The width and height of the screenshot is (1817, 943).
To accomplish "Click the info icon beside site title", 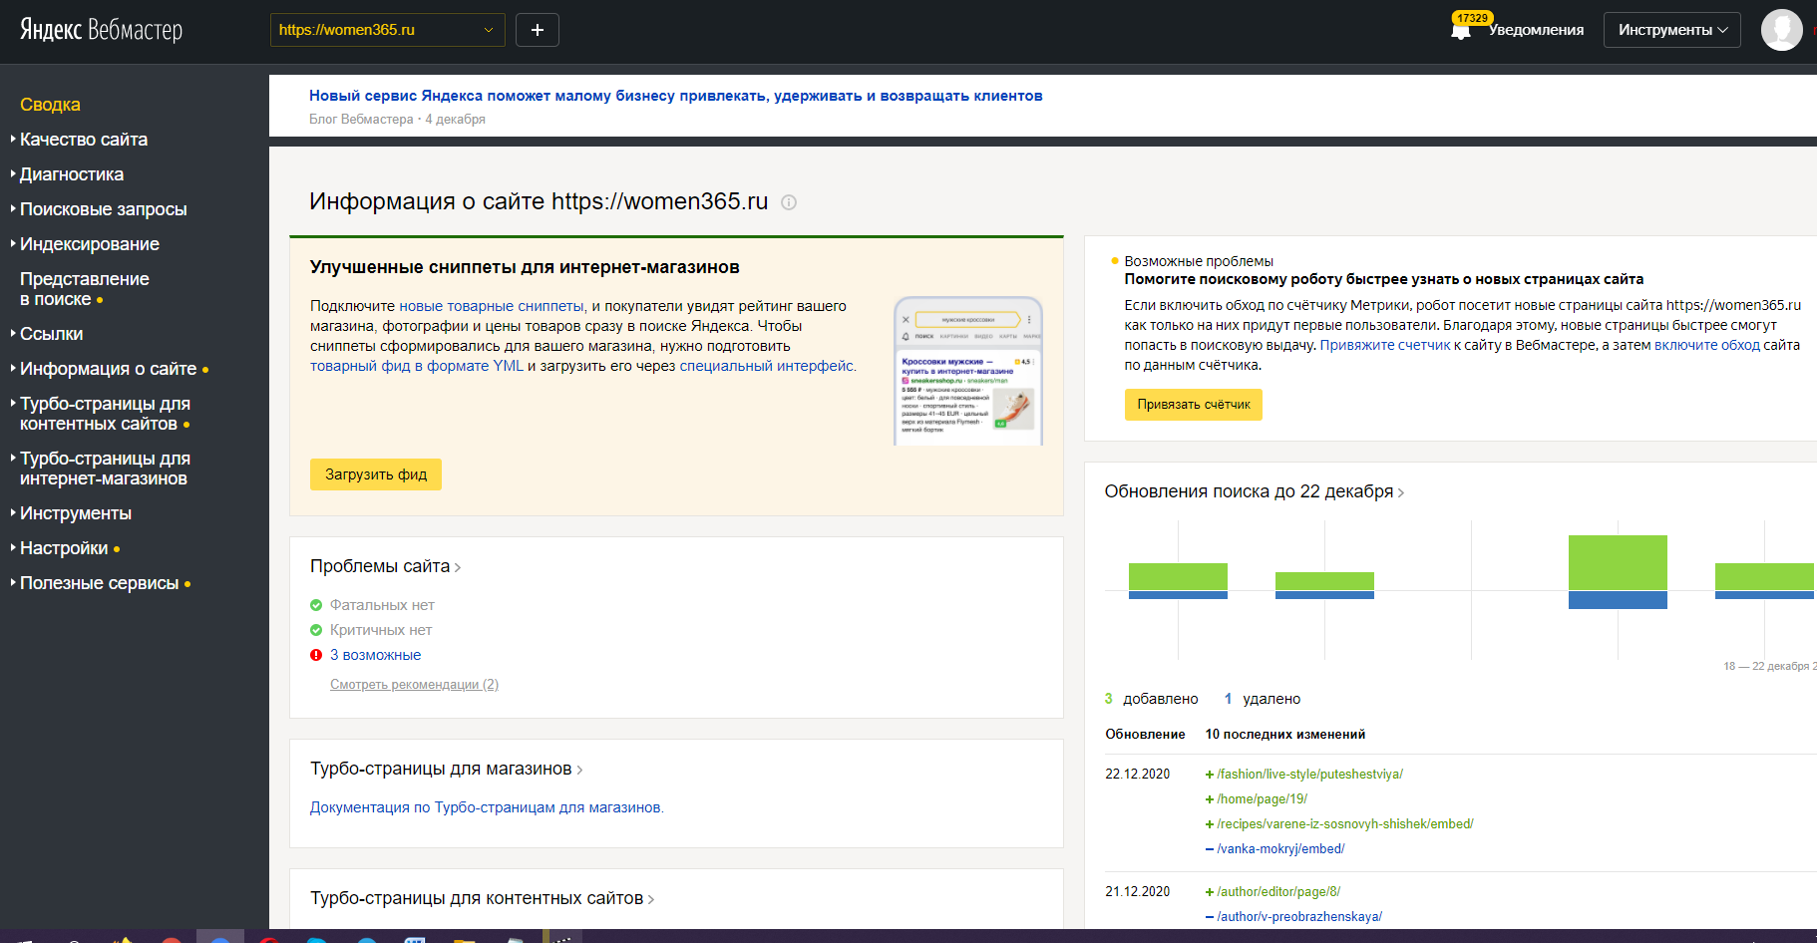I will (x=789, y=202).
